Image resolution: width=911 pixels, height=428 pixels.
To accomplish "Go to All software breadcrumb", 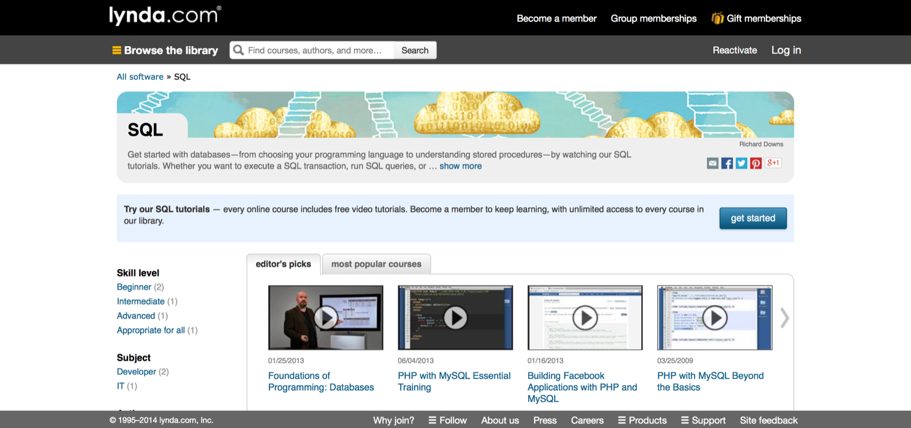I will 140,77.
